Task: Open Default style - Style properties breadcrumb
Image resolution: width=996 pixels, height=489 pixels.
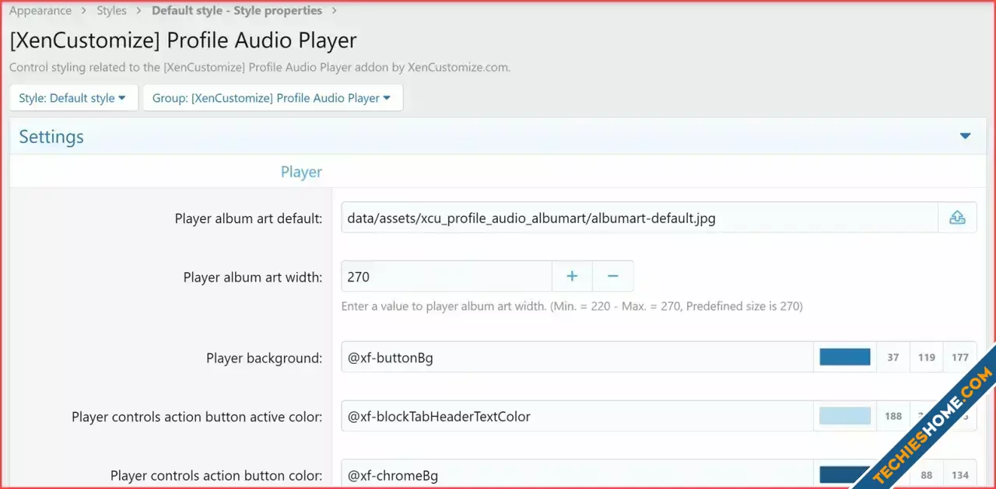Action: 237,11
